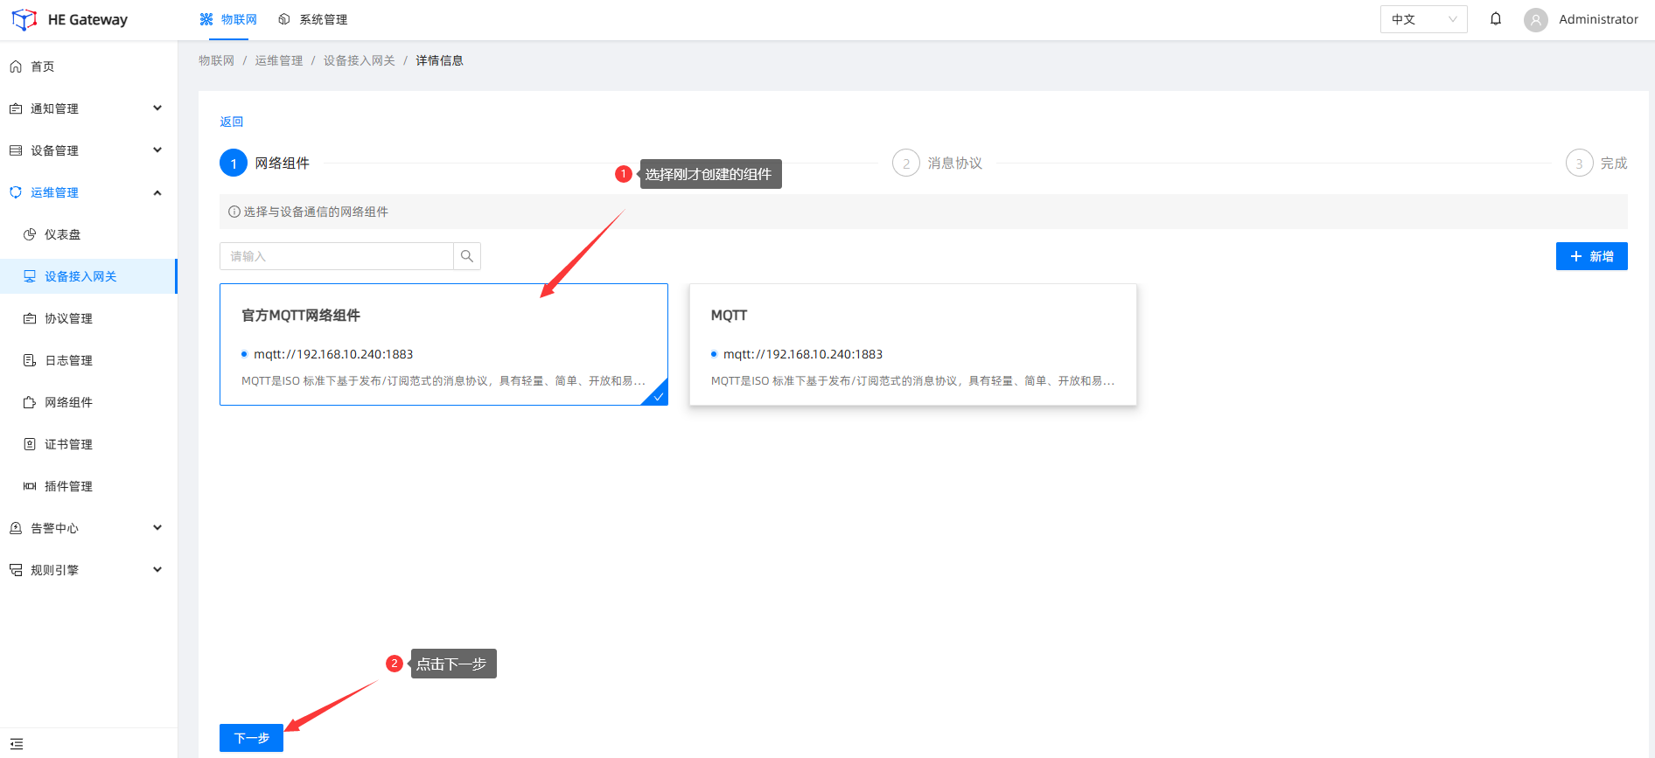Click the 详情信息 breadcrumb text
The image size is (1655, 758).
[x=439, y=60]
